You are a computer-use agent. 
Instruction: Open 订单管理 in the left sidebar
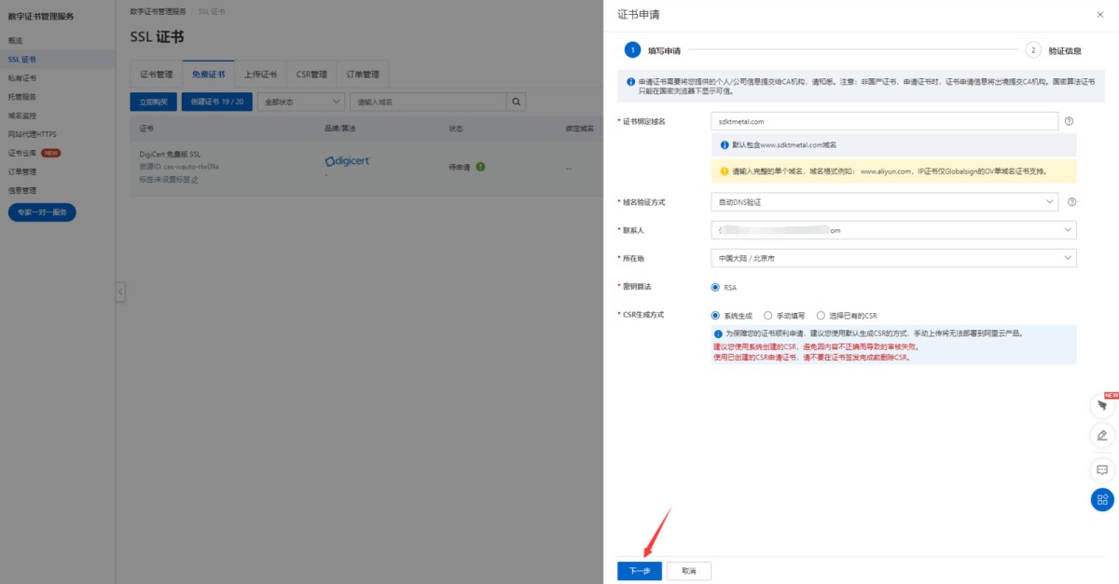coord(22,171)
